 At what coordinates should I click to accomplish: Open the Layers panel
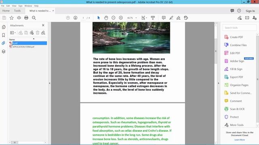pyautogui.click(x=4, y=52)
